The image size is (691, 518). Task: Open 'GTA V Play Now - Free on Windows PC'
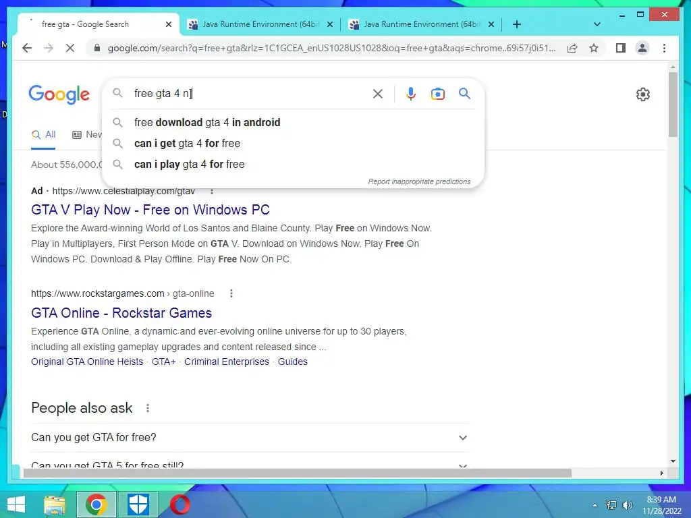[x=150, y=210]
